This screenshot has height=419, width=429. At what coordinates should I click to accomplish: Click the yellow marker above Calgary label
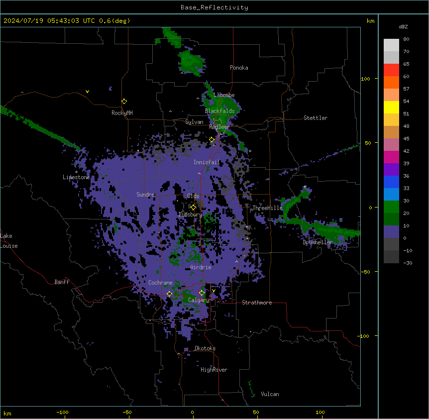202,293
